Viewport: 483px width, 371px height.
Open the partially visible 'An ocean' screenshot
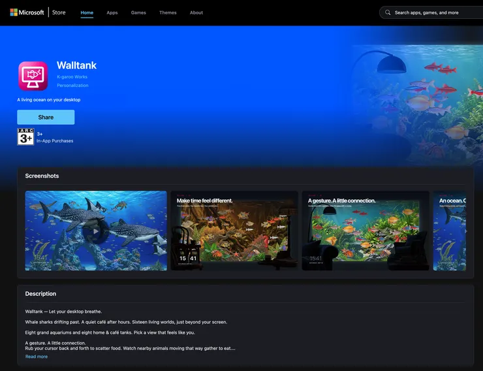(450, 231)
